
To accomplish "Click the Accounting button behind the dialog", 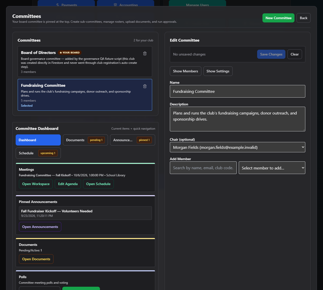I will (125, 3).
